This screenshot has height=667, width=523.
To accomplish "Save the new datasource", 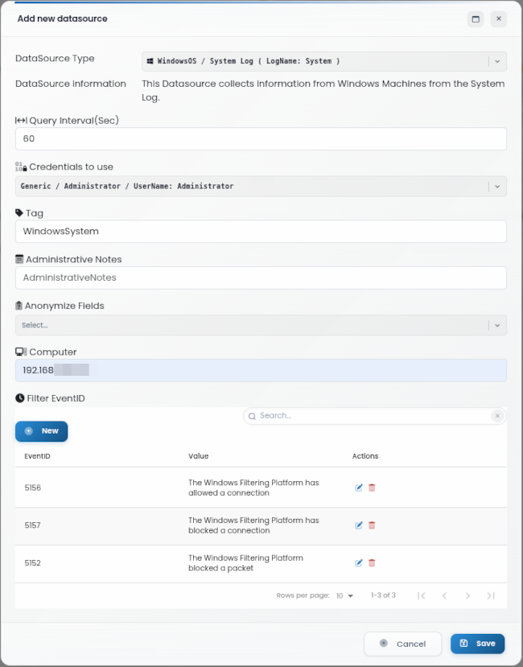I will coord(477,644).
